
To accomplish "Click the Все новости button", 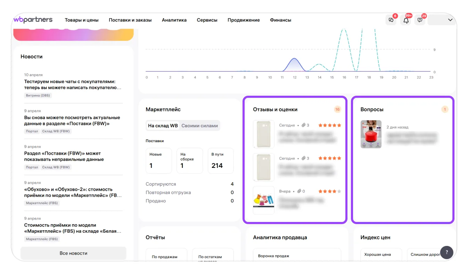I will point(73,253).
